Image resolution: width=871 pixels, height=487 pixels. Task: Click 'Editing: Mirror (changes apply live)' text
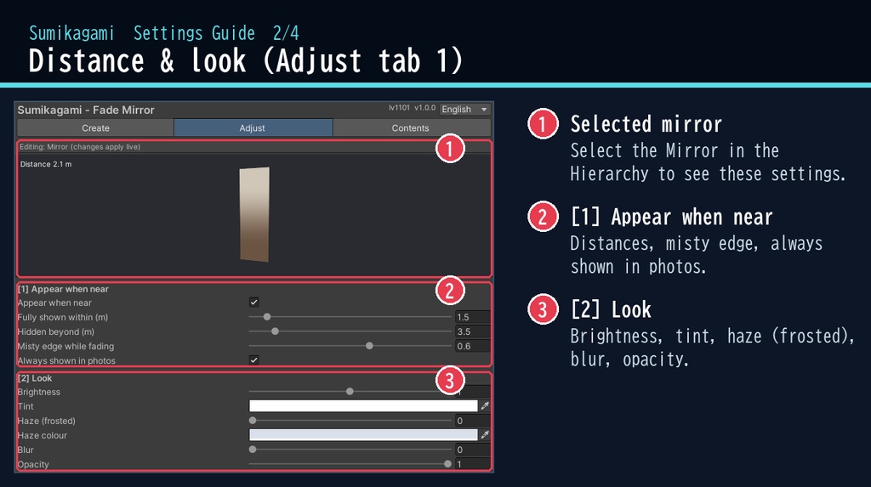(80, 146)
